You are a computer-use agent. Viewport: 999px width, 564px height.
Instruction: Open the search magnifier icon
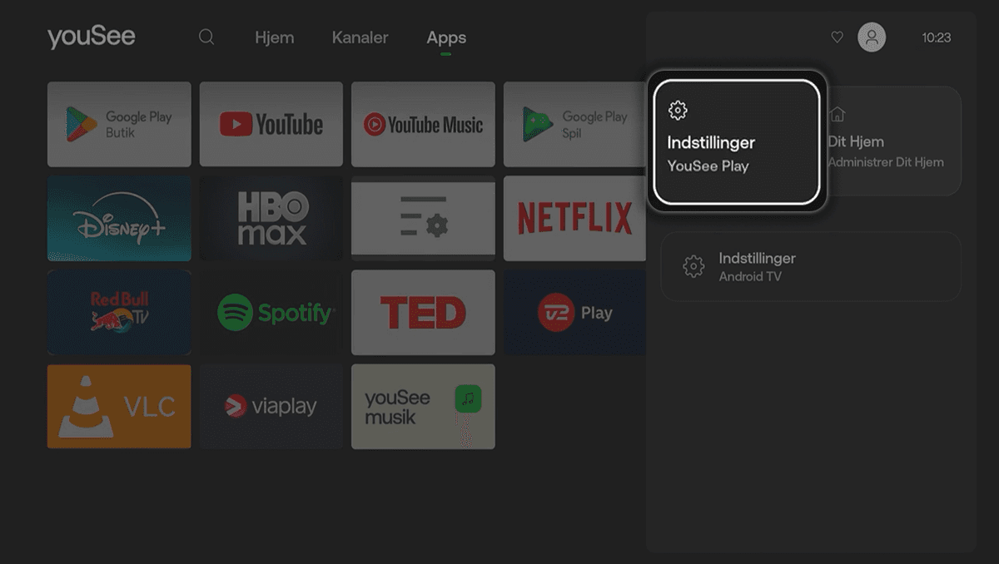(x=206, y=37)
